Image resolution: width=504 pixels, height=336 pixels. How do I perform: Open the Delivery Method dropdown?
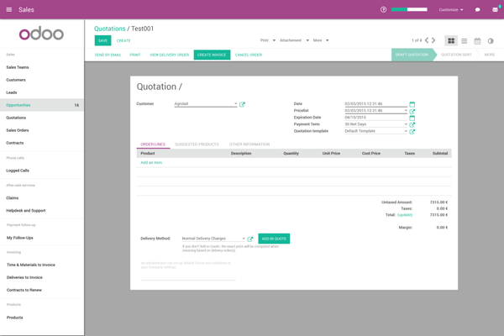point(243,239)
